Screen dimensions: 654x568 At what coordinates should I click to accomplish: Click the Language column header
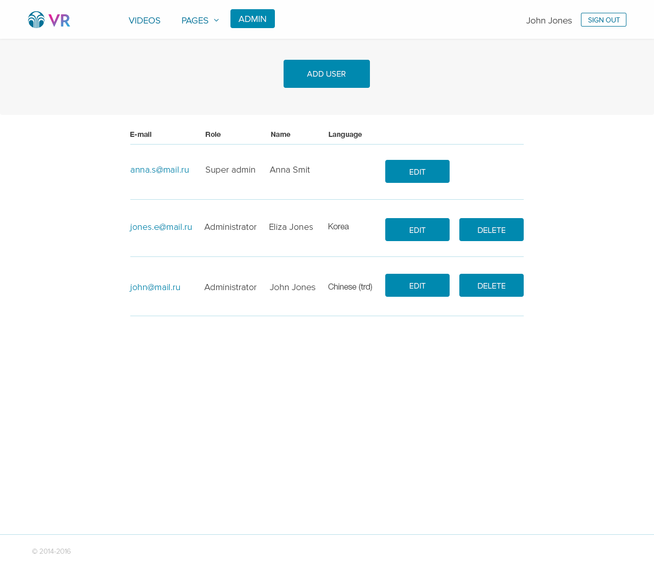coord(345,134)
